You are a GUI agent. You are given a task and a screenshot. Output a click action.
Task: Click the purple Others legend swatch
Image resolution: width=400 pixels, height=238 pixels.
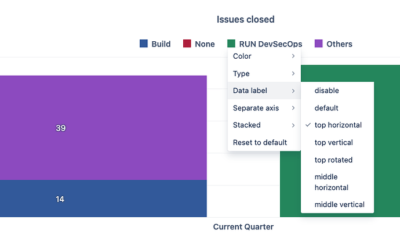[x=319, y=44]
